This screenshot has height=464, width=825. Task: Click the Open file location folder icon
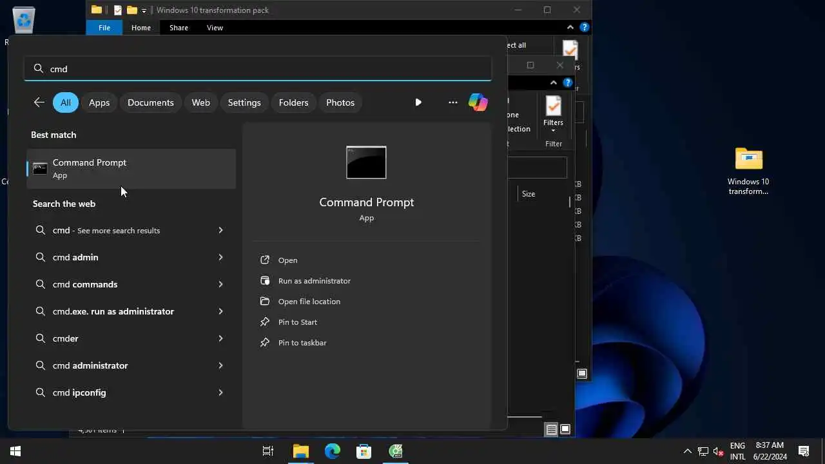click(265, 302)
